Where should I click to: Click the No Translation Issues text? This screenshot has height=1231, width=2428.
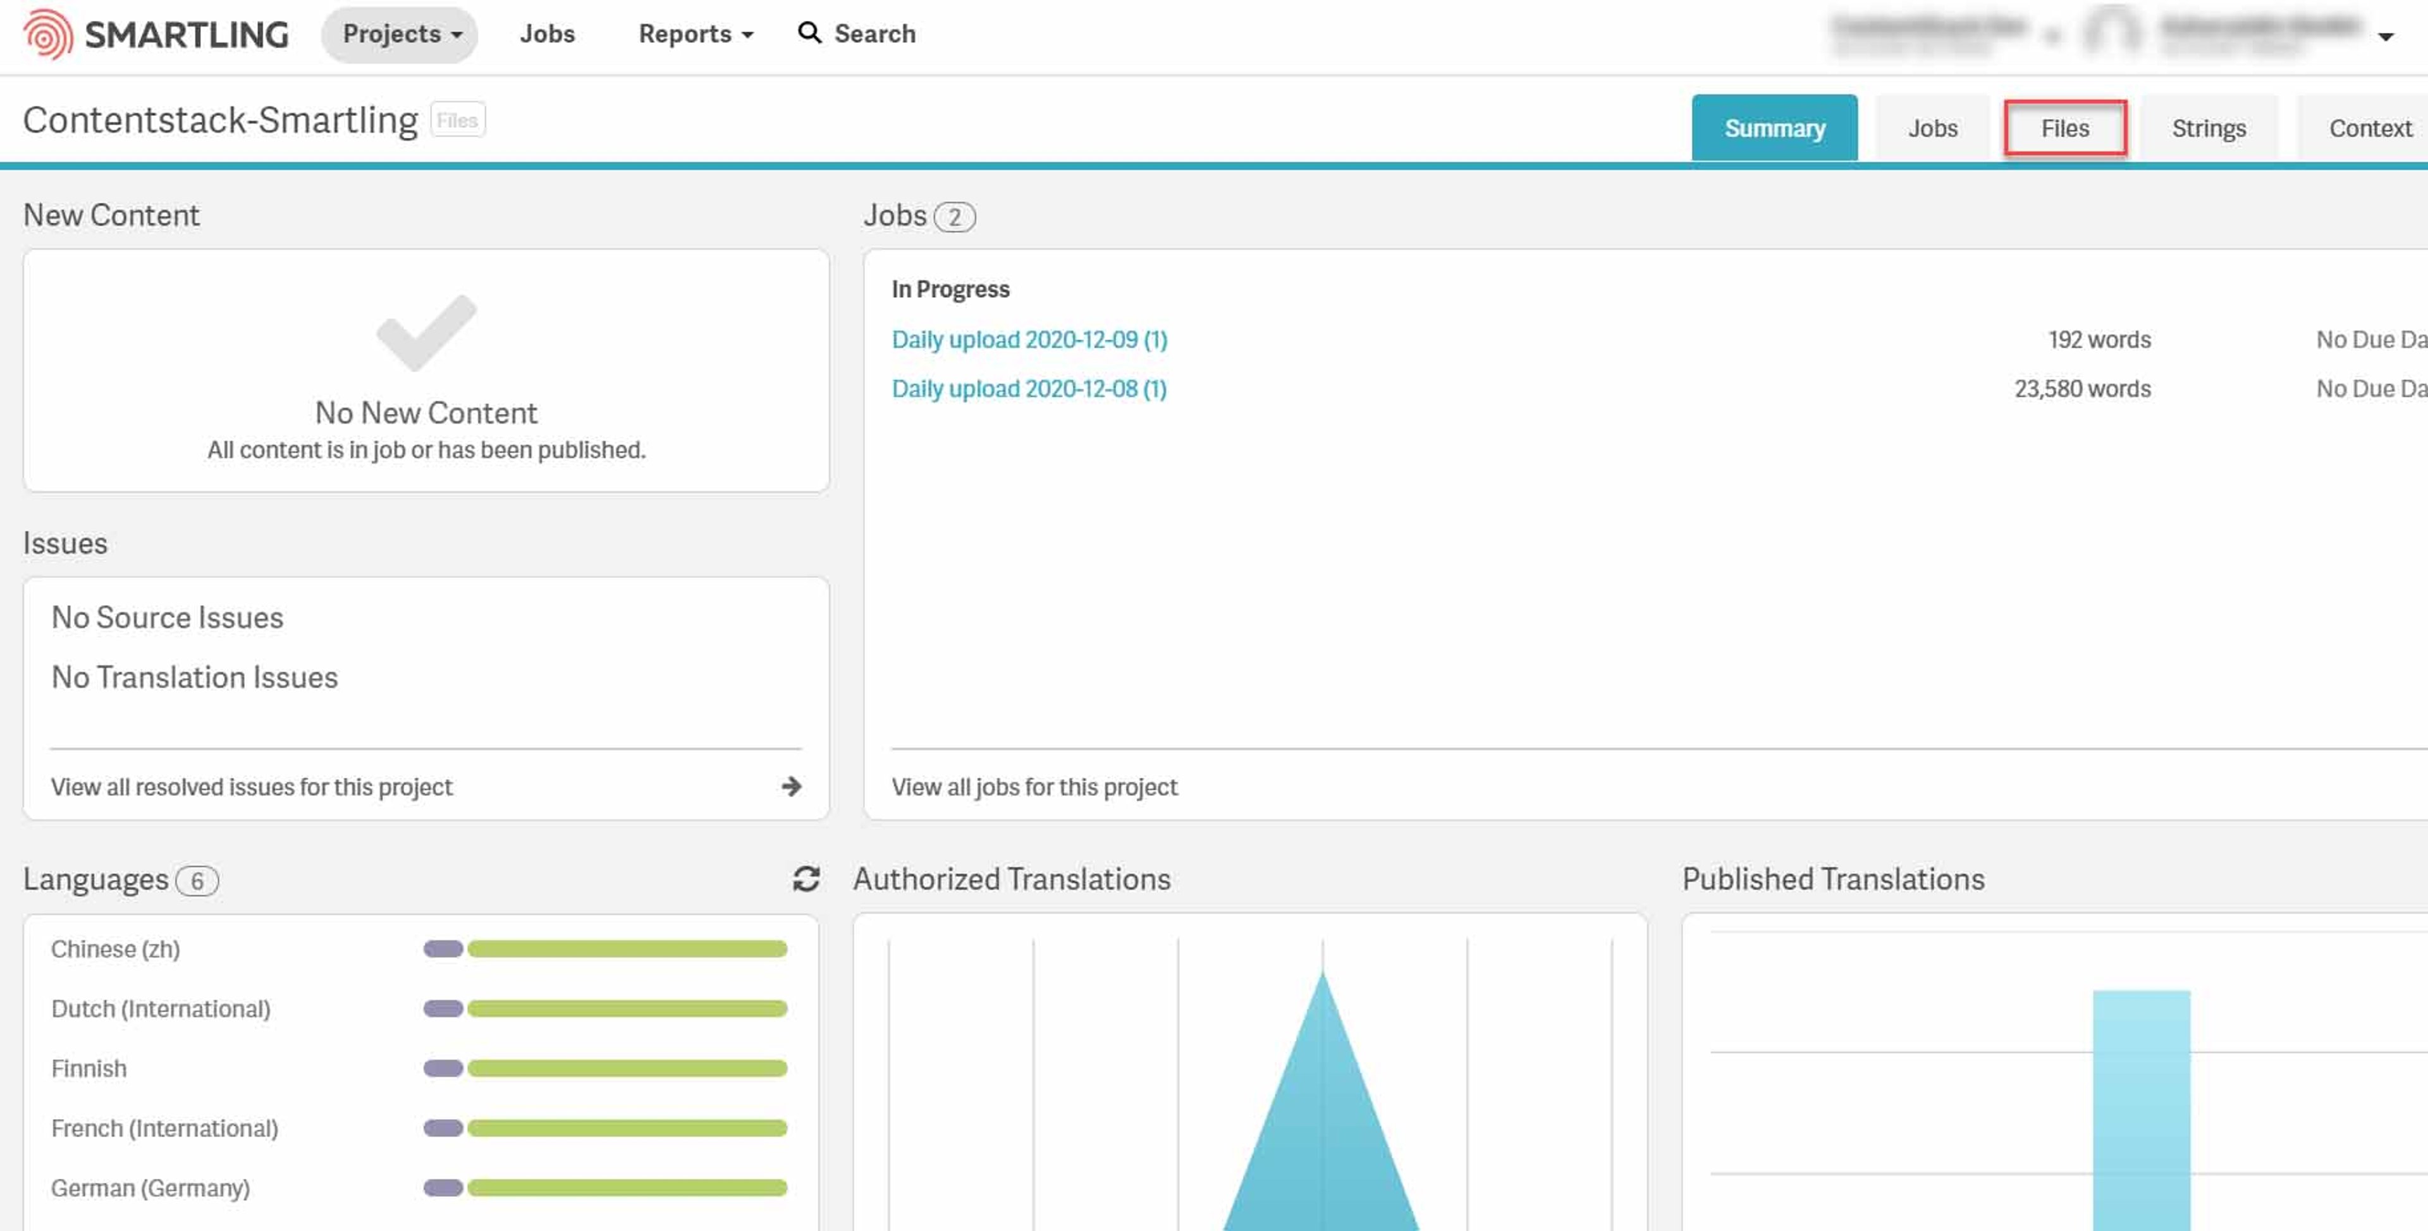194,677
